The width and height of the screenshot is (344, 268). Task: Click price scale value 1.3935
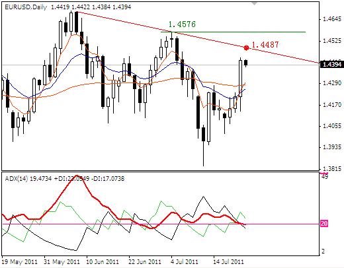tap(332, 147)
